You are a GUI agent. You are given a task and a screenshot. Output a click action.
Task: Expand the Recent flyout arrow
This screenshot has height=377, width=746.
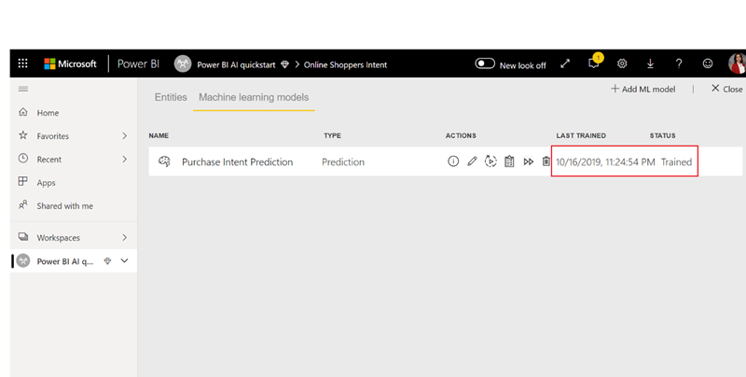(124, 160)
